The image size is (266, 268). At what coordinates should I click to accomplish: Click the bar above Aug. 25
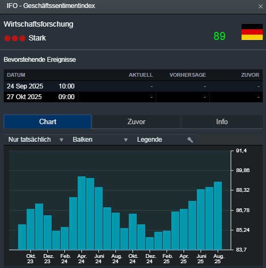click(218, 216)
